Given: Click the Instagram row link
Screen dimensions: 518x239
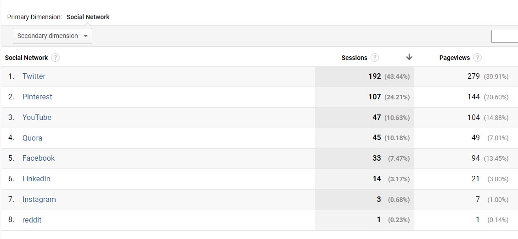Looking at the screenshot, I should 39,200.
